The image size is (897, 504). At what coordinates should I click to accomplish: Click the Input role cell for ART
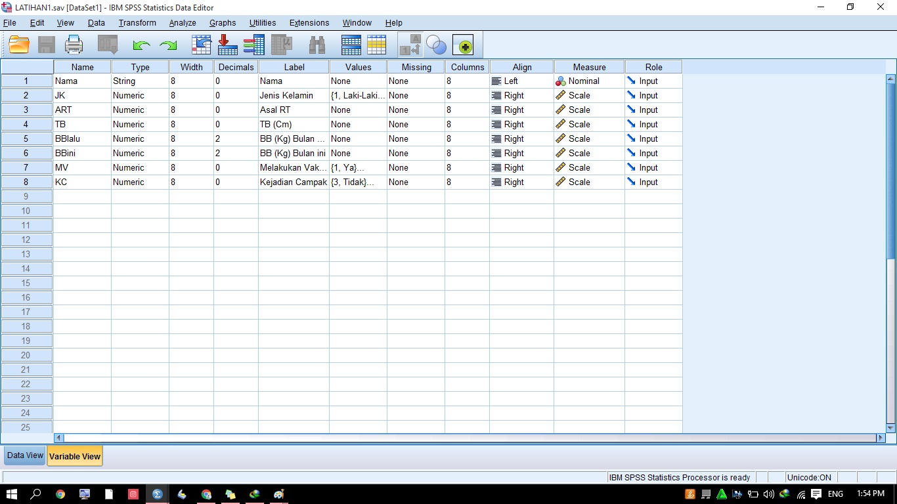pos(654,110)
